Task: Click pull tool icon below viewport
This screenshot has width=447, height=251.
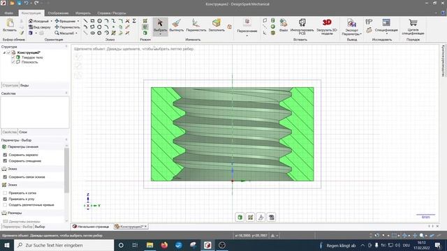Action: (x=261, y=218)
